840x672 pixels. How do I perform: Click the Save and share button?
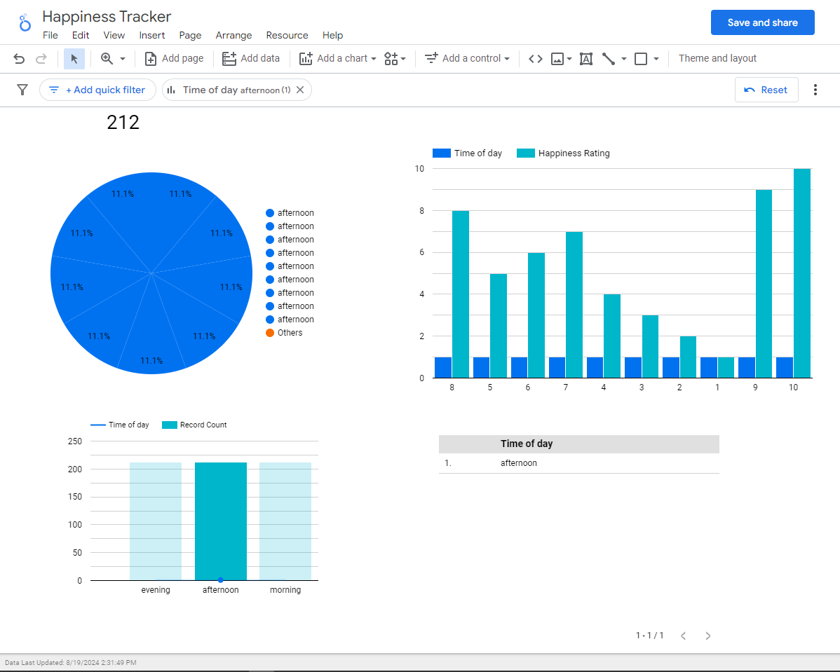(x=762, y=22)
